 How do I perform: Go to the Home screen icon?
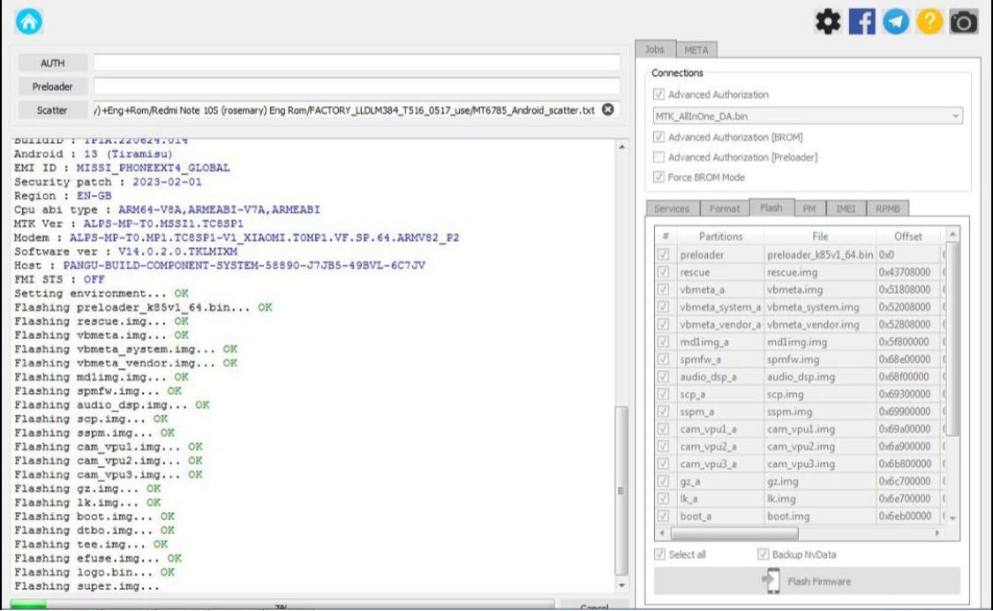point(29,21)
